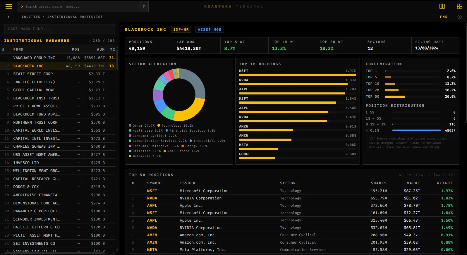Viewport: 467px width, 255px height.
Task: Click the Healthcare legend color dot
Action: click(x=130, y=131)
